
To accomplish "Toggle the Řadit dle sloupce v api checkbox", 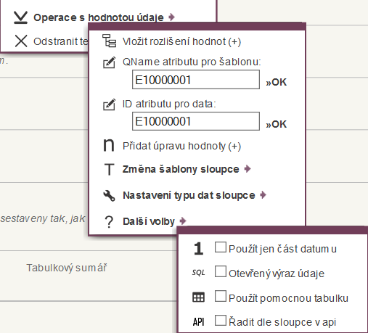I will coord(221,321).
